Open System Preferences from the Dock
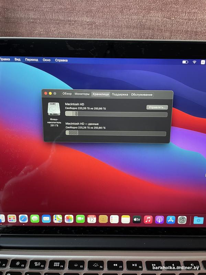Image resolution: width=206 pixels, height=275 pixels. coord(182,220)
